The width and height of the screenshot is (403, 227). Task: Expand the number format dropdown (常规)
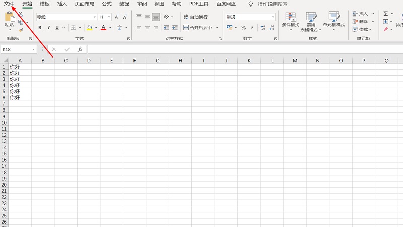point(273,17)
